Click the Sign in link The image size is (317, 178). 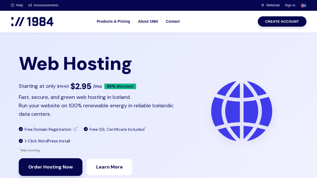click(x=290, y=5)
